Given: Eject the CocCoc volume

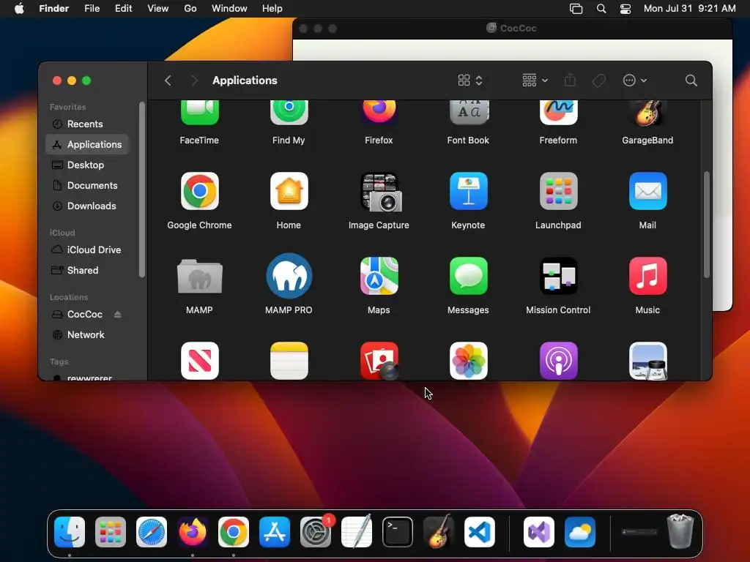Looking at the screenshot, I should (118, 315).
